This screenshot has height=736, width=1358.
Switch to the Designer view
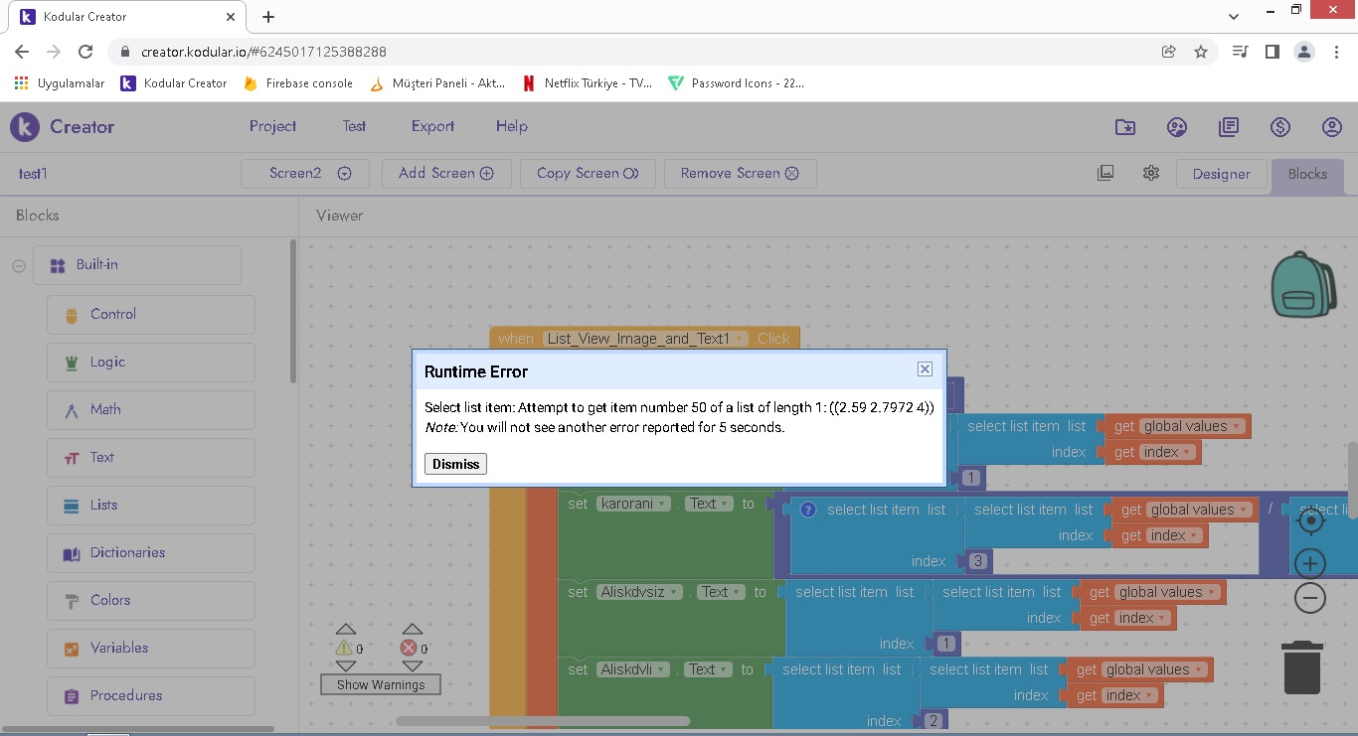tap(1221, 174)
